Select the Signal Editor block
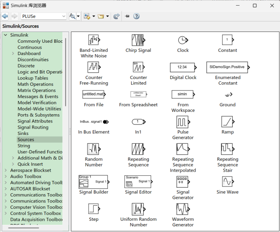The width and height of the screenshot is (280, 232). tap(138, 182)
